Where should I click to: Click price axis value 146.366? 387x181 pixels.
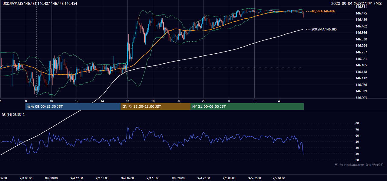(x=361, y=33)
